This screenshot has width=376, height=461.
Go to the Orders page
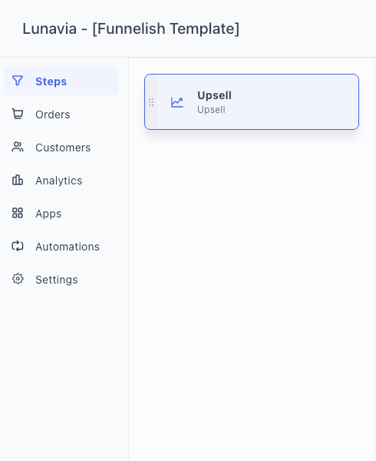tap(61, 114)
